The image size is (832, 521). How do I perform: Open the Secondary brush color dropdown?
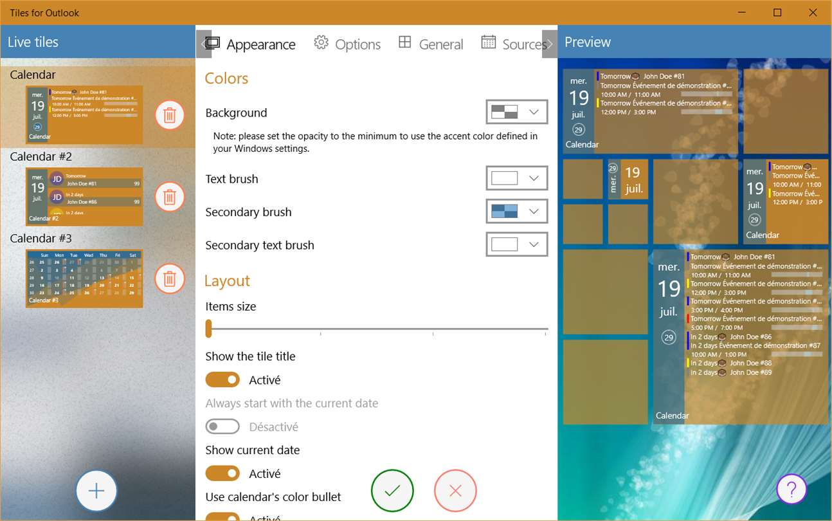pos(517,211)
